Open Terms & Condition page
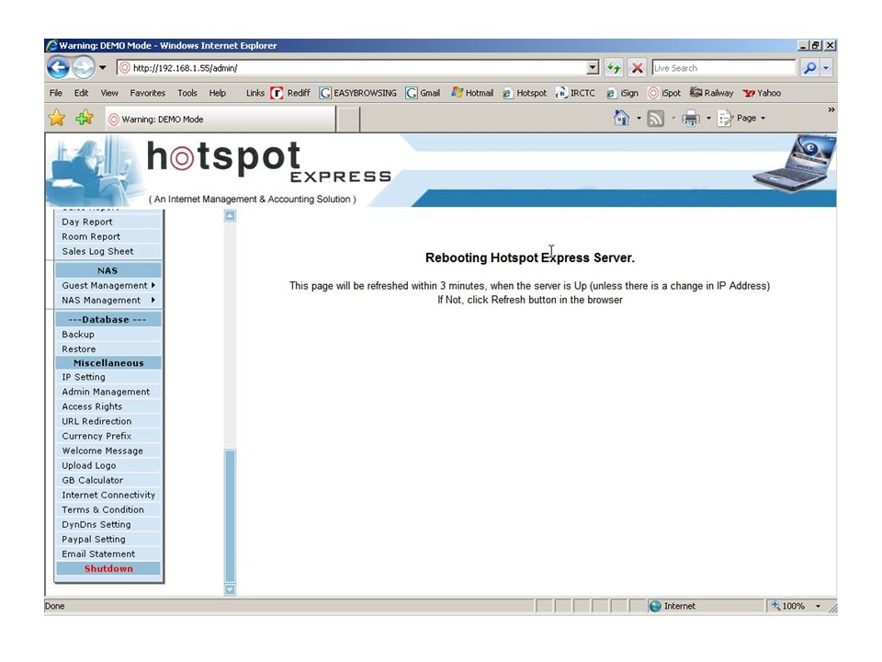This screenshot has width=882, height=662. [108, 509]
